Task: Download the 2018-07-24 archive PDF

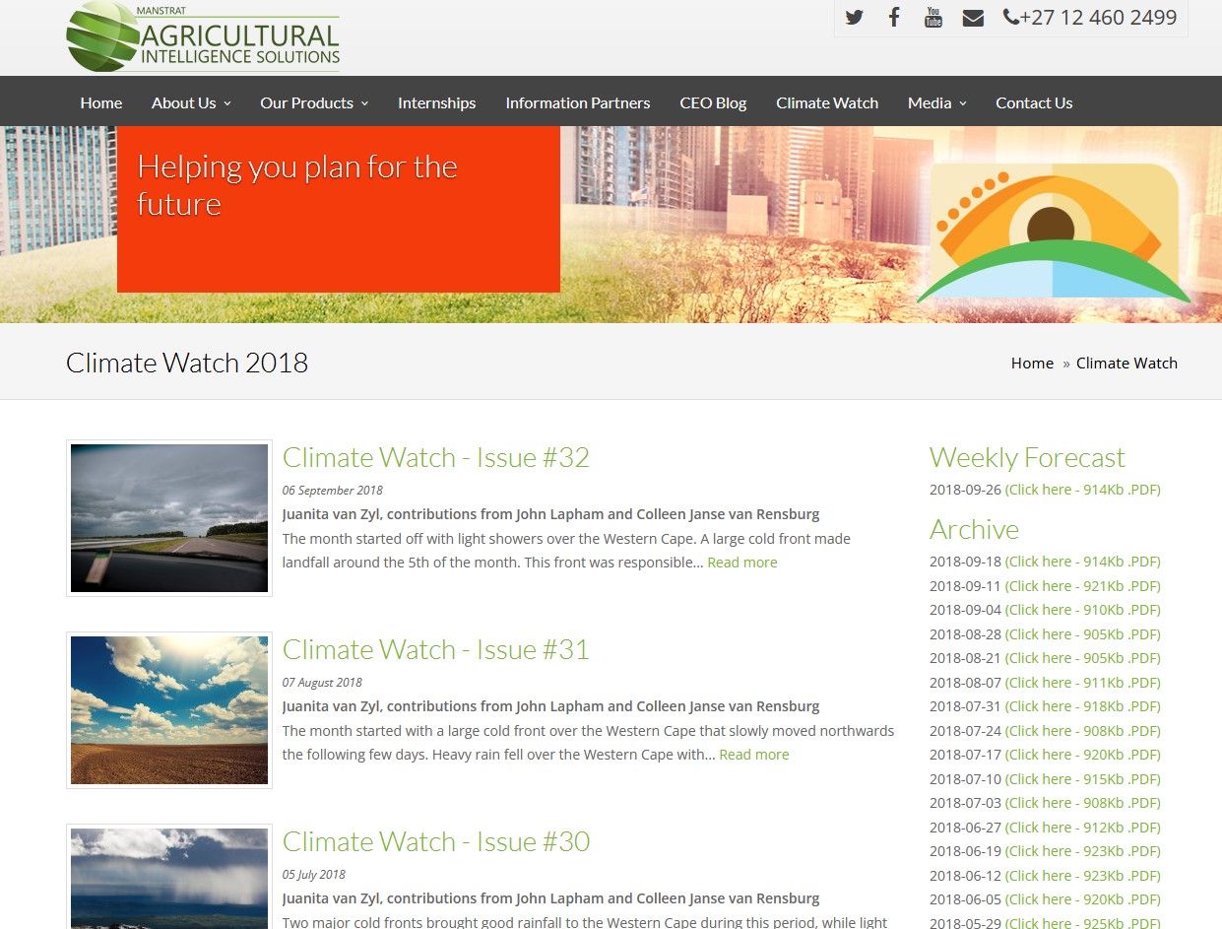Action: pyautogui.click(x=1082, y=731)
